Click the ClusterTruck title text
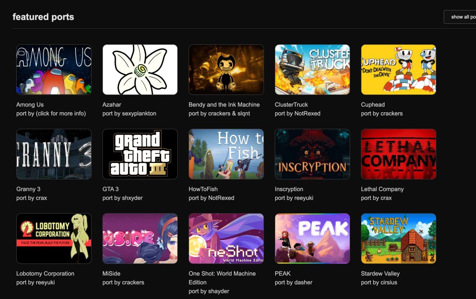 (x=292, y=105)
